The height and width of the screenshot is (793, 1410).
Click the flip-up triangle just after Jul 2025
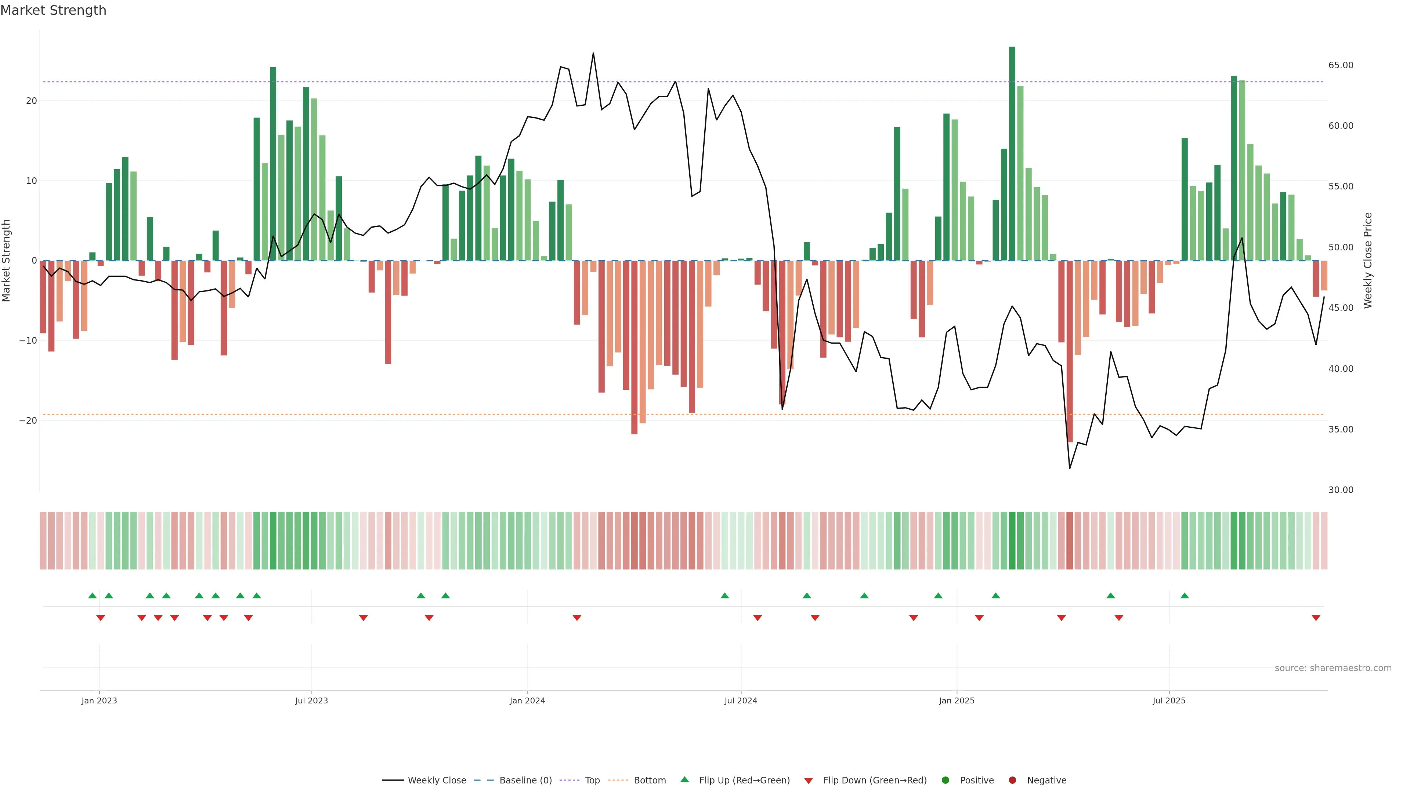pyautogui.click(x=1185, y=595)
